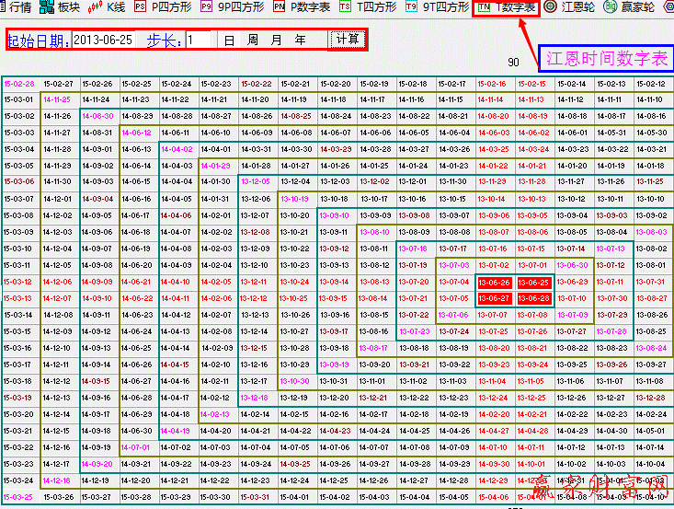The height and width of the screenshot is (509, 674).
Task: Select 日 (day) as step unit
Action: (228, 40)
